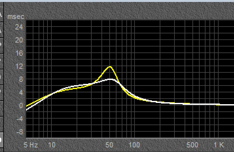Screen dimensions: 234x152
Task: Click the 20 value on the vertical axis
Action: coord(19,40)
